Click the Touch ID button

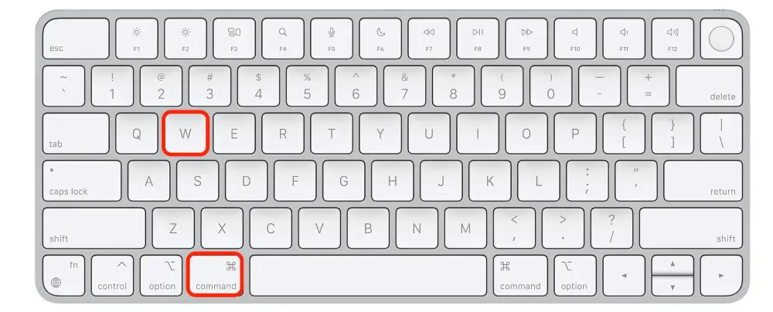coord(721,39)
